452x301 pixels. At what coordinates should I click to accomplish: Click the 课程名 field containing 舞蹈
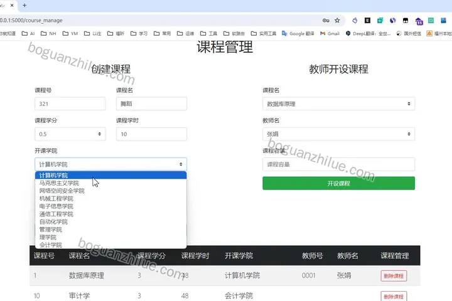[151, 103]
